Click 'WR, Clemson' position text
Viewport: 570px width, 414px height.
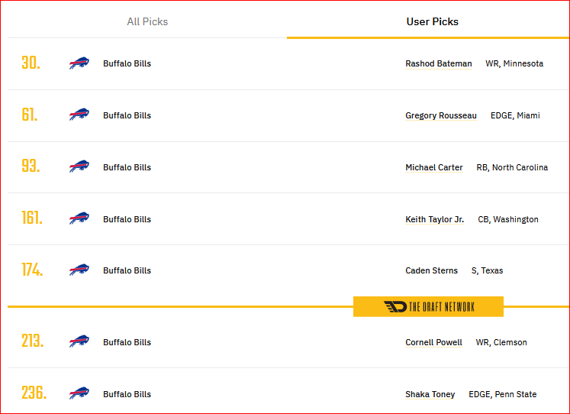point(501,342)
